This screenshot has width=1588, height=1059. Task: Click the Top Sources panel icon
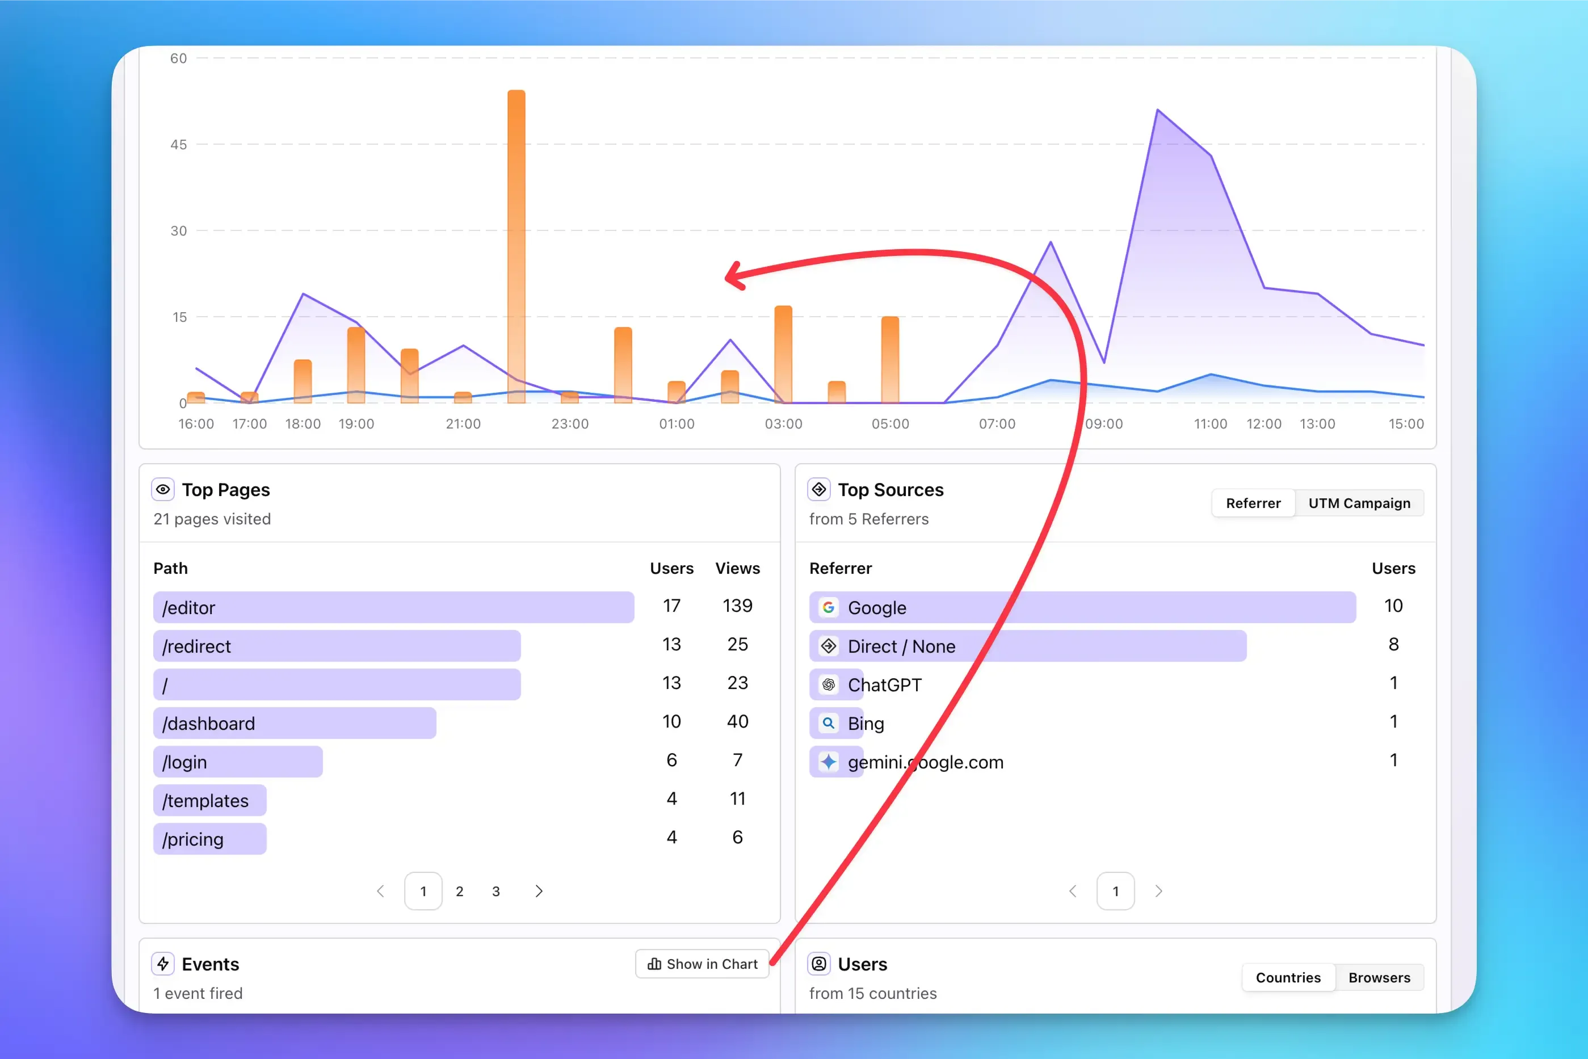click(x=818, y=489)
